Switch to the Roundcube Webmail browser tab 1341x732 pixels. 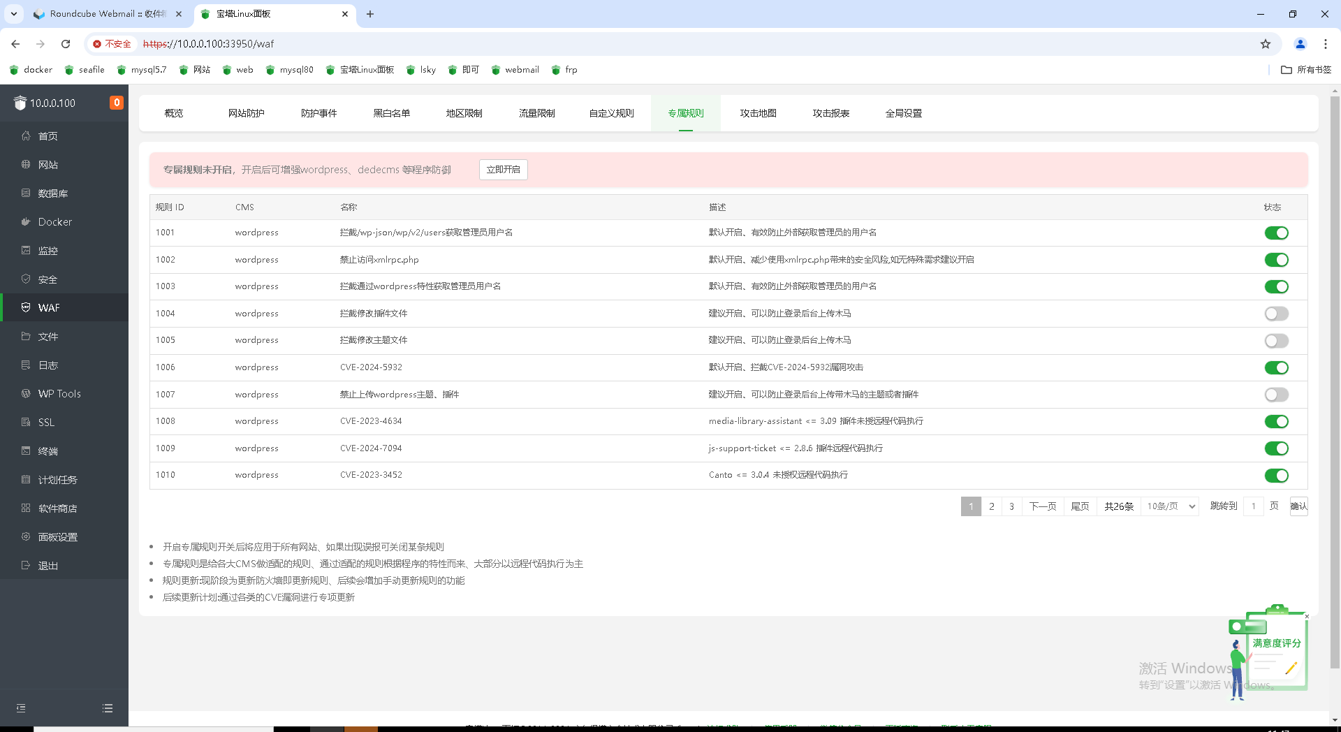click(x=108, y=14)
